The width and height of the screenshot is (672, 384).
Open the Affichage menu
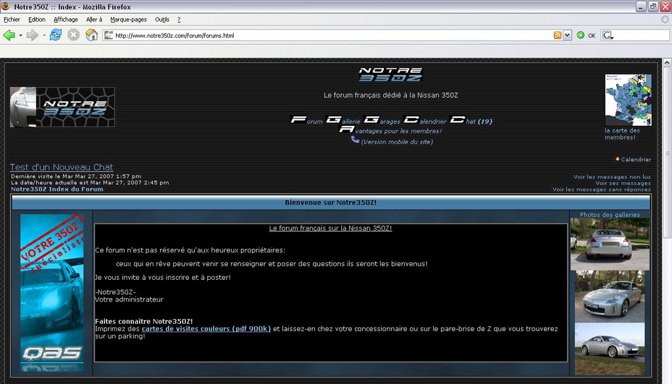tap(66, 20)
